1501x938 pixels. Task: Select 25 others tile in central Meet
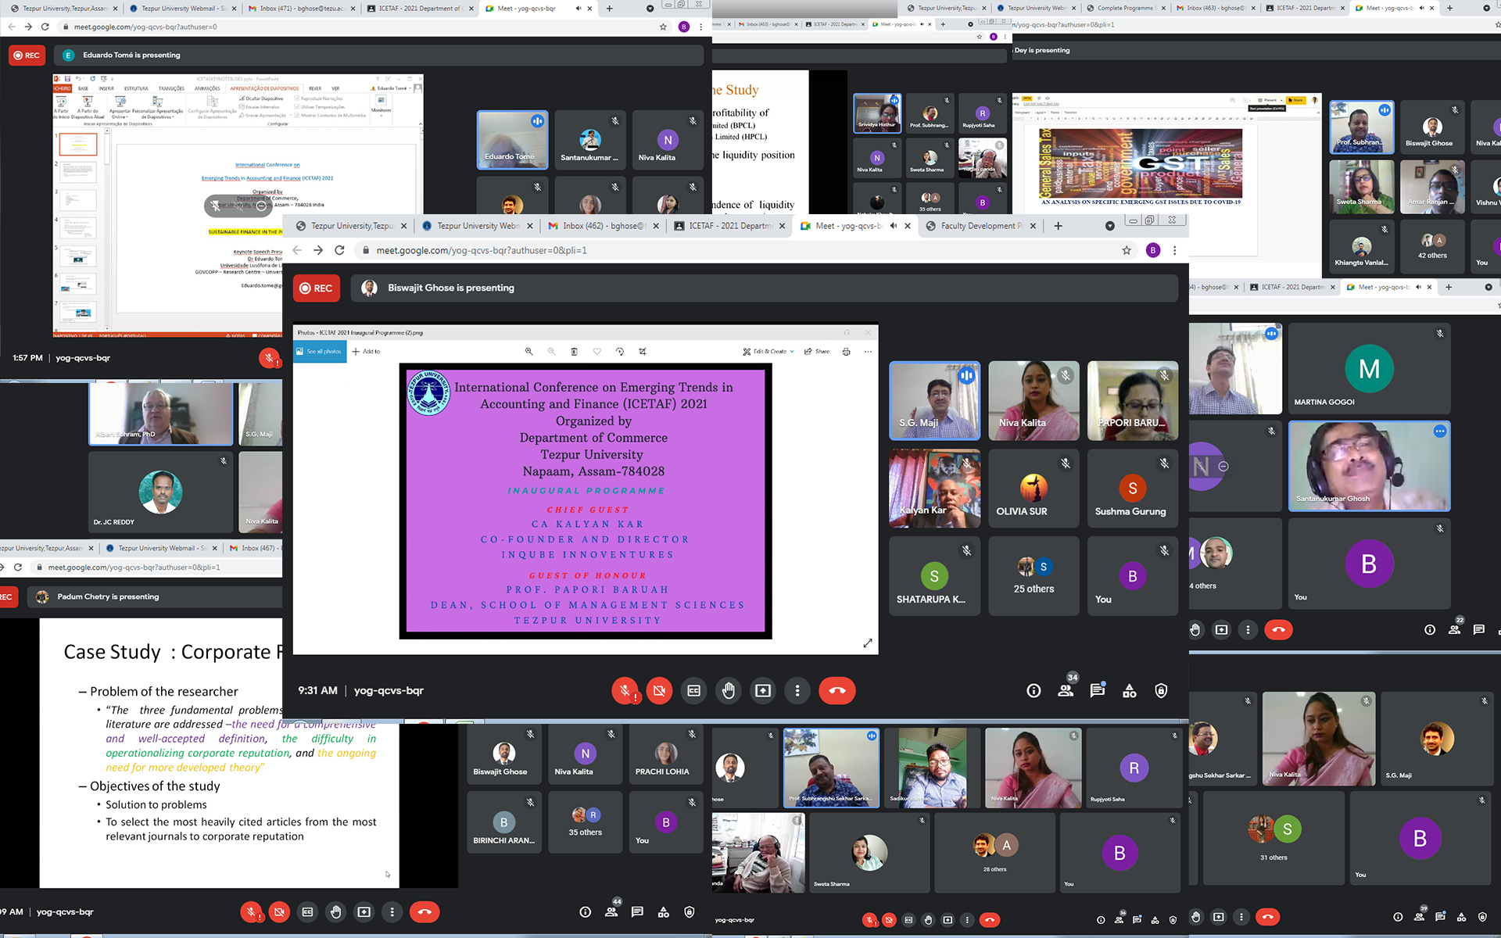(x=1034, y=576)
